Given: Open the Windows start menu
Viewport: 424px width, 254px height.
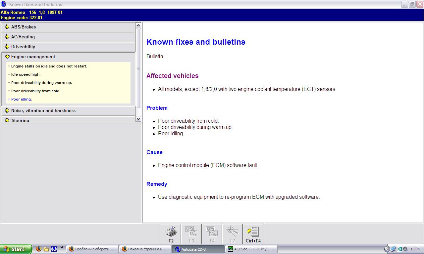Looking at the screenshot, I should pos(16,249).
